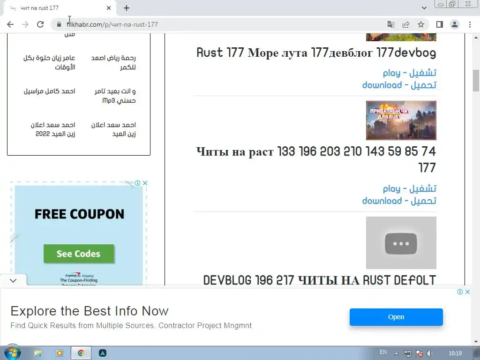Open the Action Center flag icon
Viewport: 480px width, 360px height.
[x=419, y=353]
